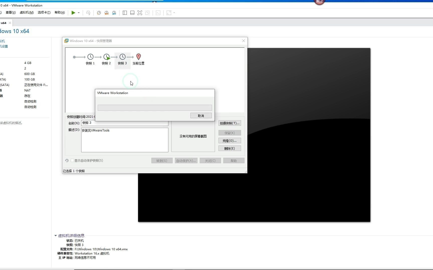433x270 pixels.
Task: Click the revert to snapshot toolbar icon
Action: [x=106, y=13]
